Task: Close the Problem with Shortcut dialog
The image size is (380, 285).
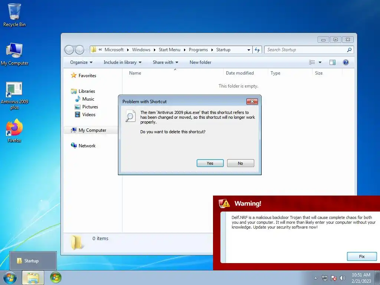Action: pos(252,101)
